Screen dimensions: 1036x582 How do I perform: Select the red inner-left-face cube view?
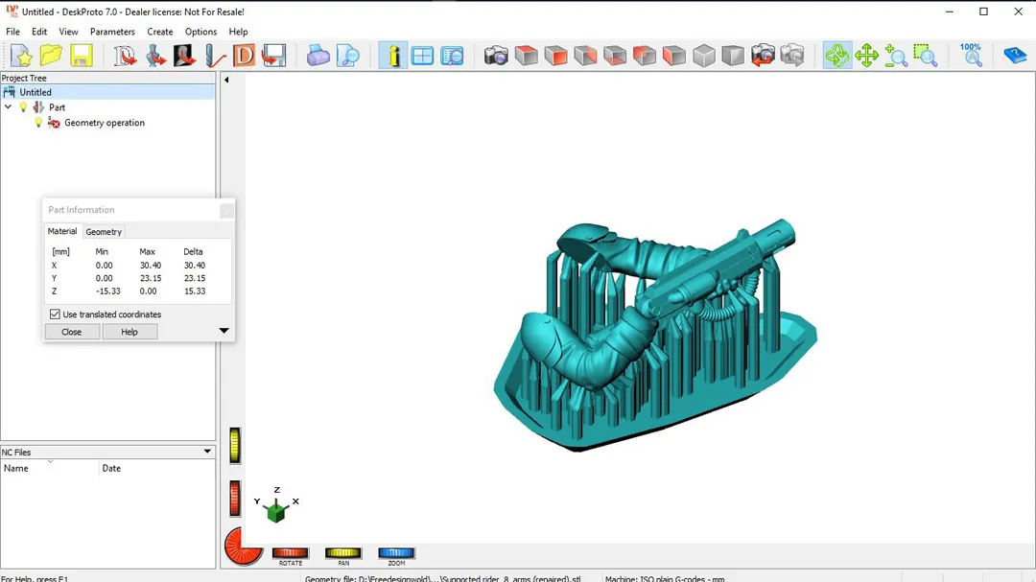pos(645,56)
